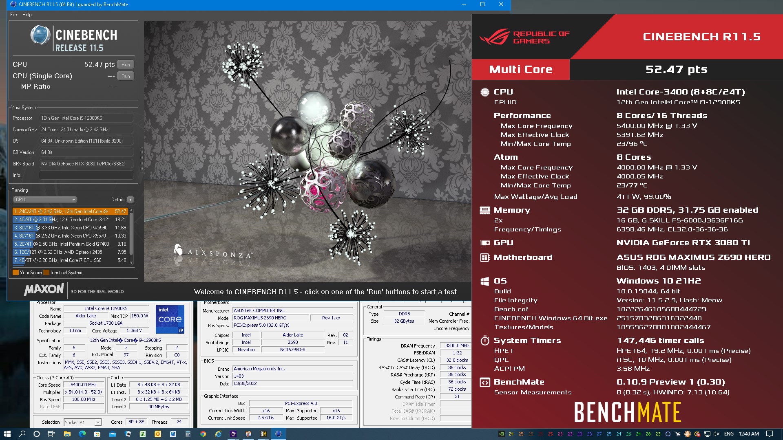Select ranking row AMD Opteron 2435
783x440 pixels.
pyautogui.click(x=70, y=252)
